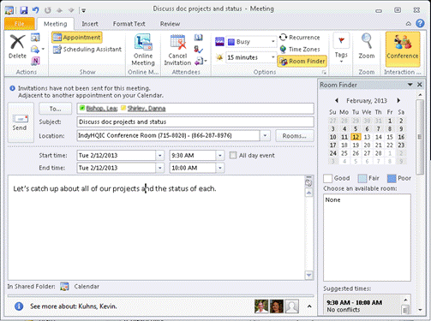Screen dimensions: 431x321
Task: Open the Address Book icon
Action: (x=199, y=38)
